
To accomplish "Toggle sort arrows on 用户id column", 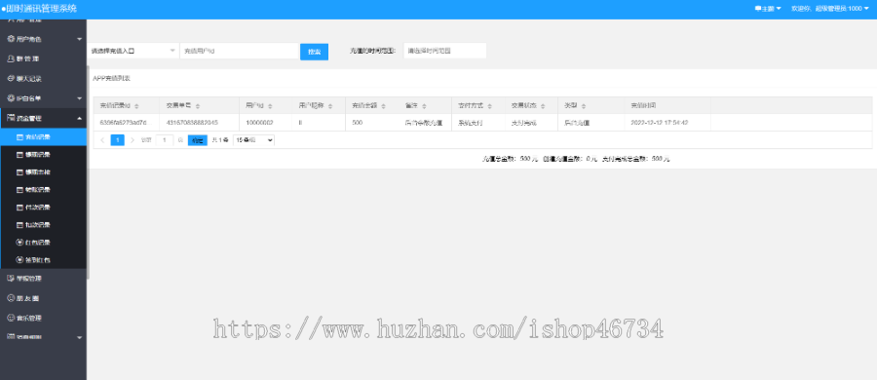I will (x=270, y=106).
